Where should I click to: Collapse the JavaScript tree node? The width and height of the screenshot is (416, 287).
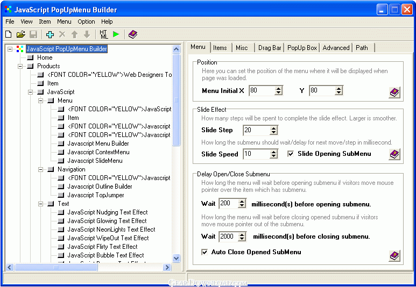[31, 92]
